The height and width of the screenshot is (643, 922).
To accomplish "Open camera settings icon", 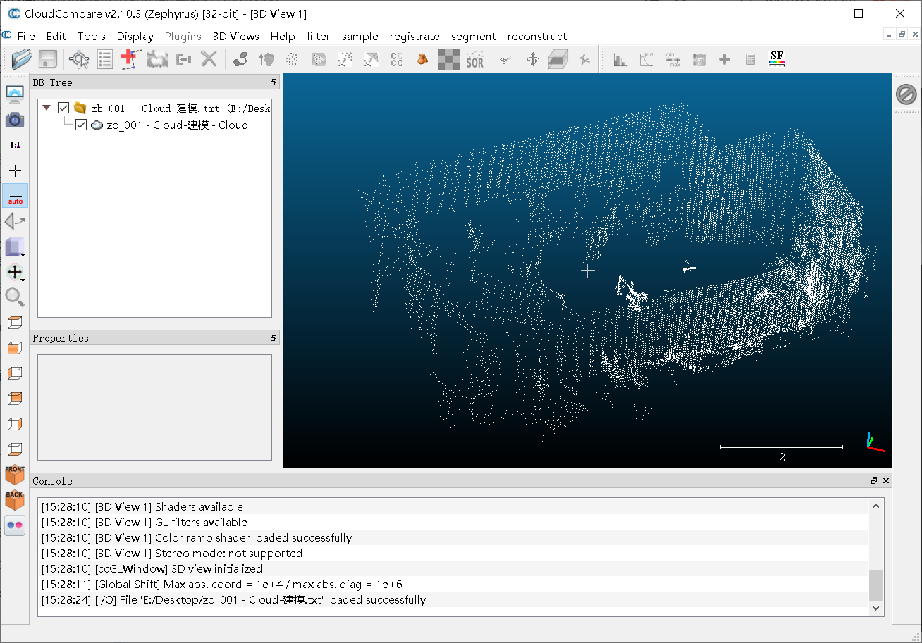I will [15, 120].
